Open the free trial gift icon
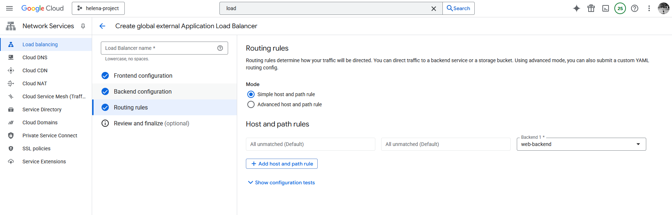This screenshot has height=215, width=672. click(x=591, y=8)
